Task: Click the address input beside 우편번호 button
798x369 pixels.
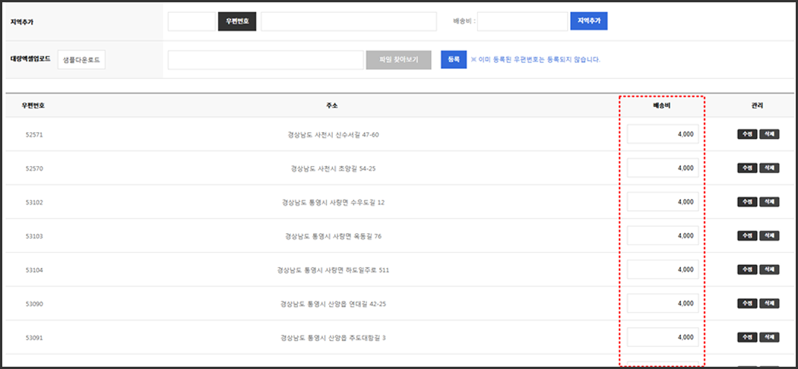Action: point(348,21)
